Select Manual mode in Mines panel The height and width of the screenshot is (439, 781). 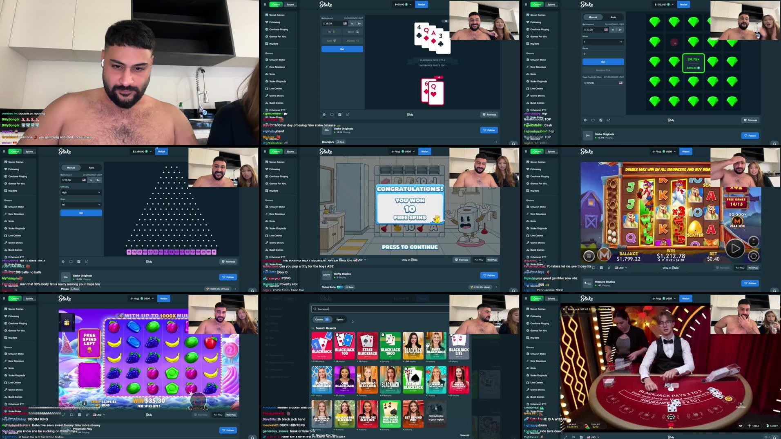coord(593,17)
